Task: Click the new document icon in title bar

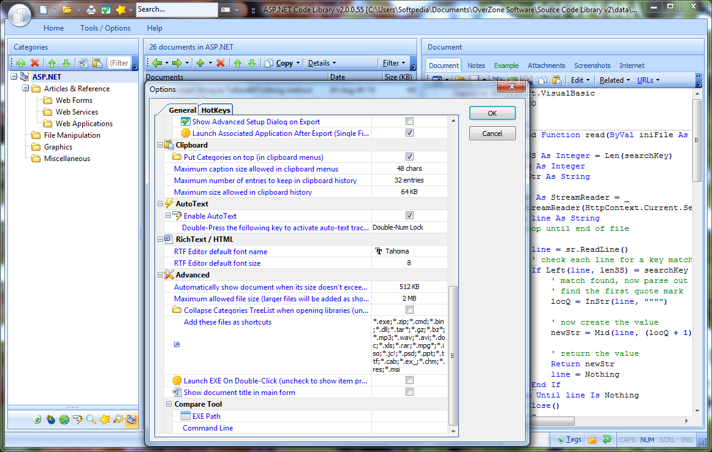Action: point(44,9)
